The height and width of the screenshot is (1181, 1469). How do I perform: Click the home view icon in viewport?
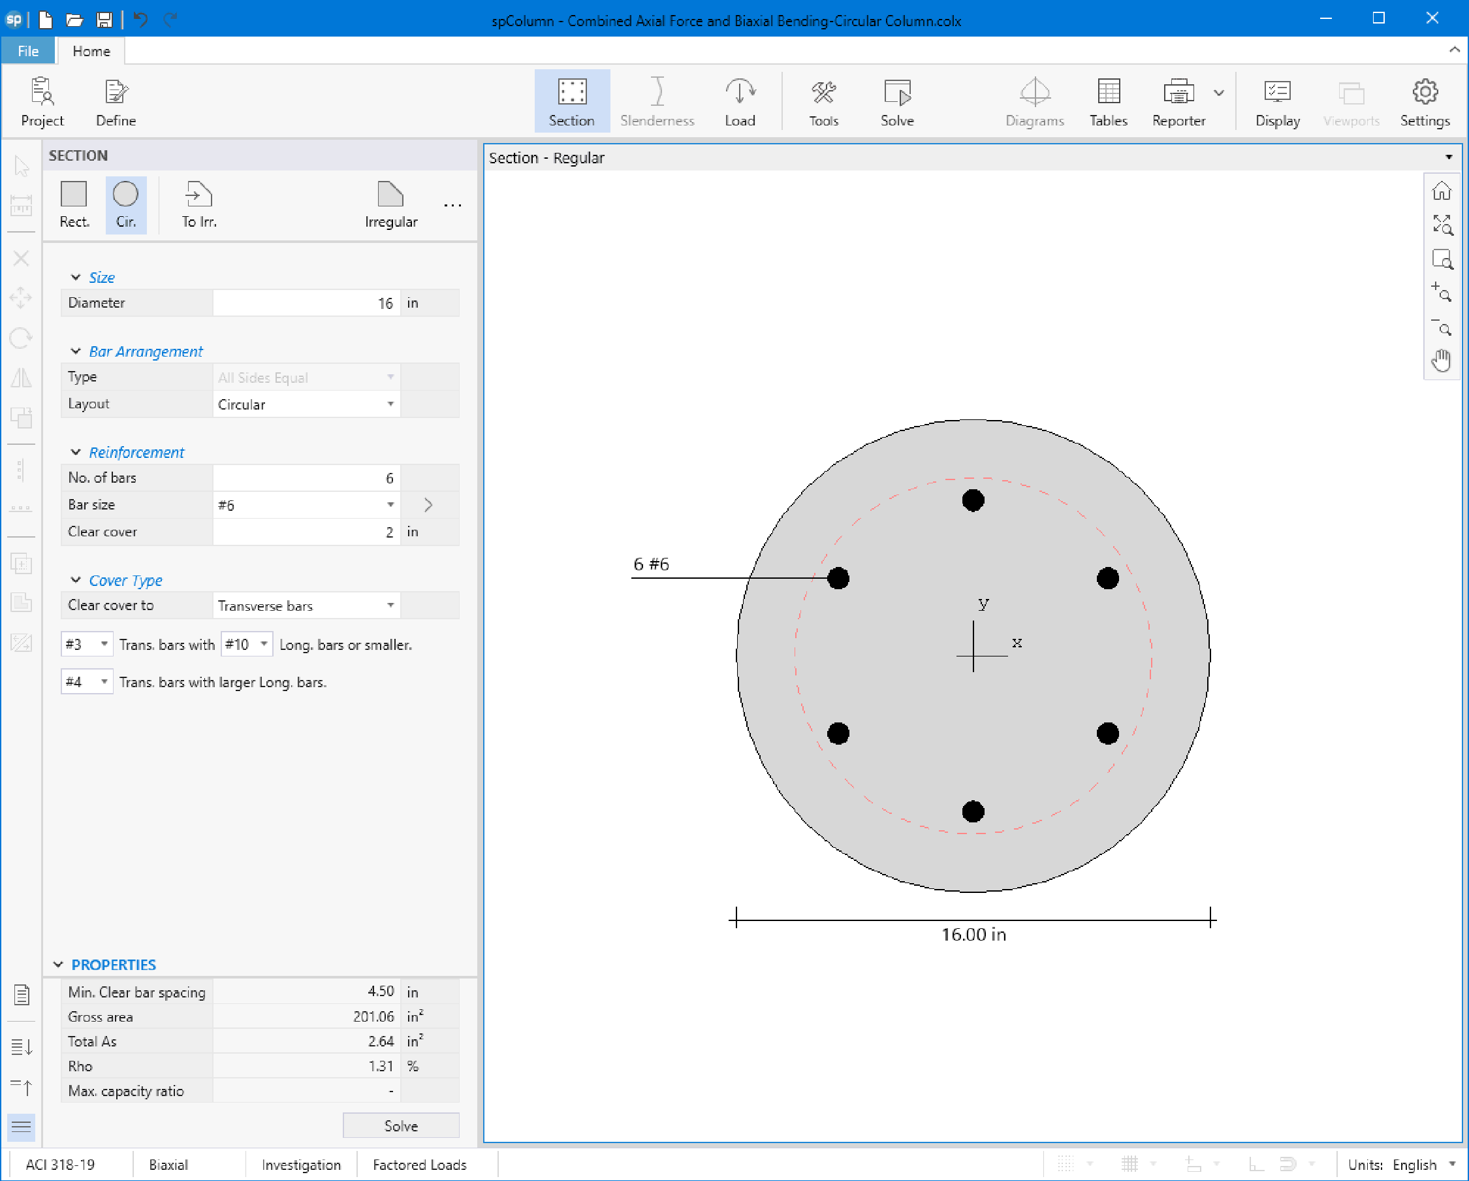coord(1442,191)
